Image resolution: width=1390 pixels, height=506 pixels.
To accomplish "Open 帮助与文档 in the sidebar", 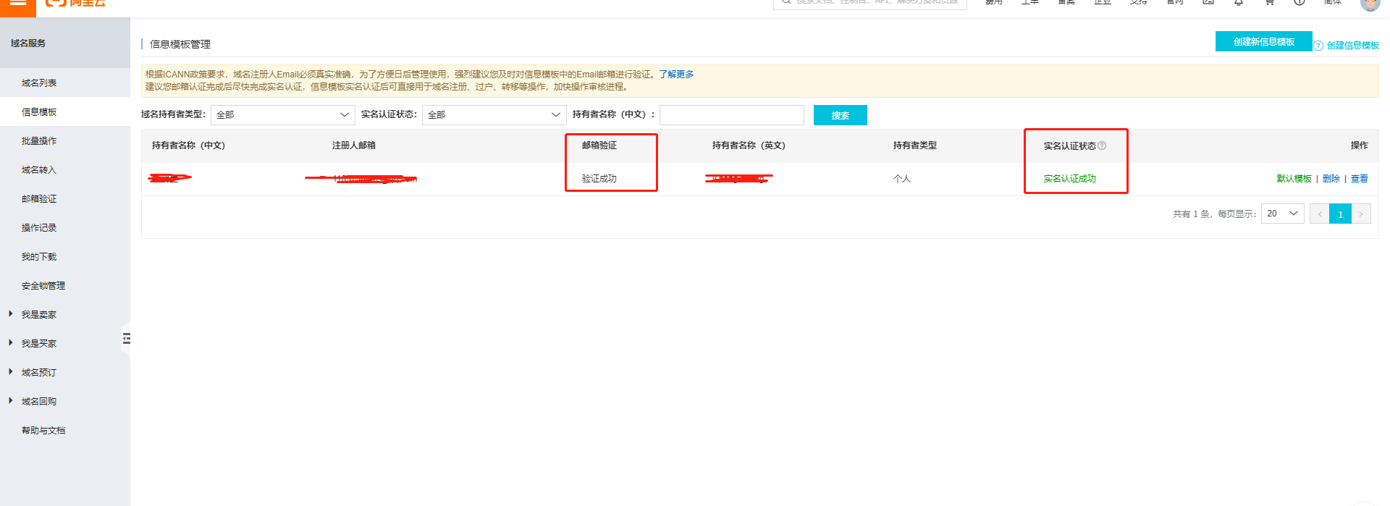I will click(x=43, y=430).
